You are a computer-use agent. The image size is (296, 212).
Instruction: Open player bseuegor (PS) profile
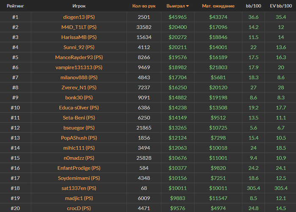point(79,128)
